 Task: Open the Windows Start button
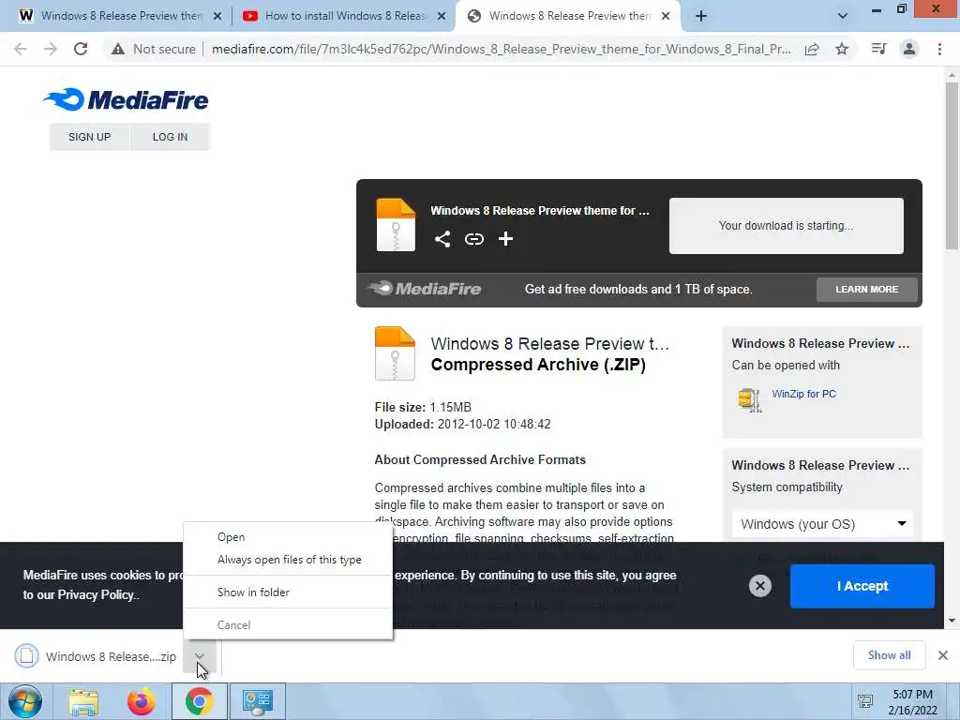(25, 701)
